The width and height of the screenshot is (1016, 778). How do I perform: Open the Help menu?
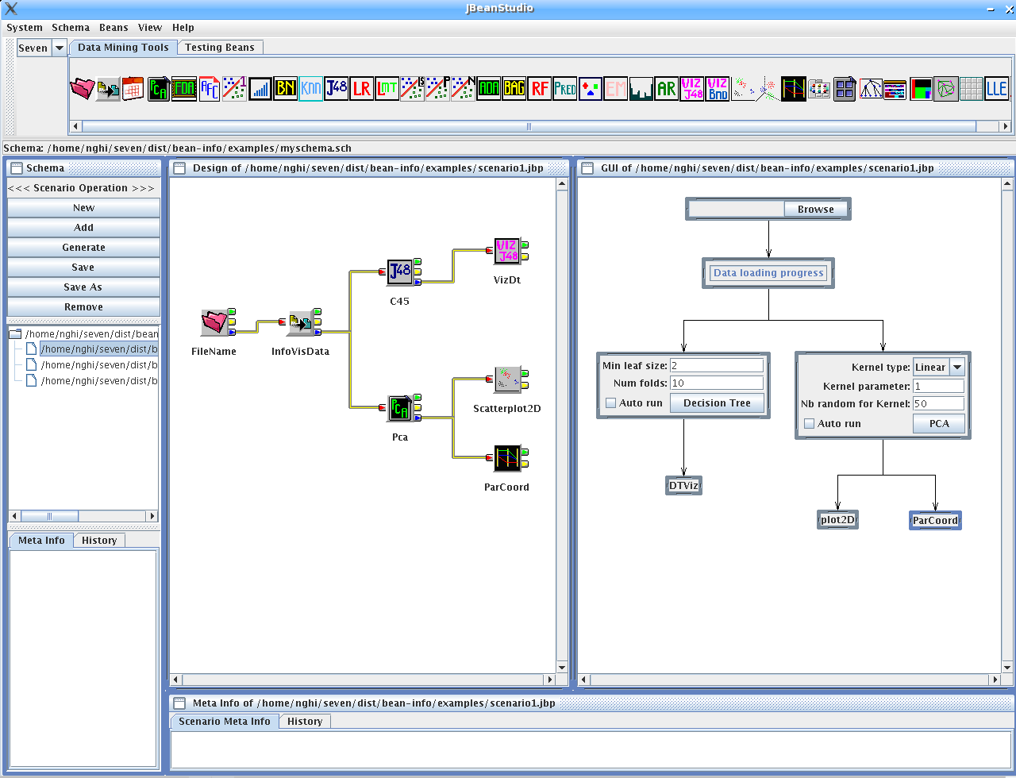183,28
